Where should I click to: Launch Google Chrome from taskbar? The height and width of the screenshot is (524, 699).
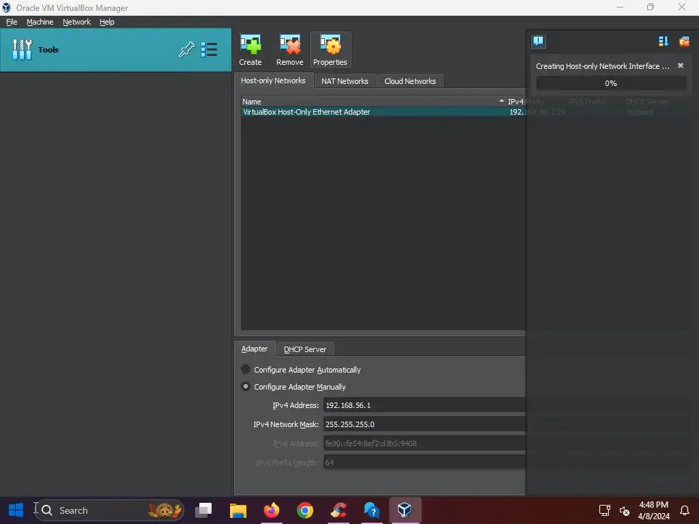tap(305, 510)
